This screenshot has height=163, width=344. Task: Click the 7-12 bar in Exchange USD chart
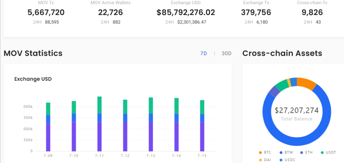coord(125,125)
